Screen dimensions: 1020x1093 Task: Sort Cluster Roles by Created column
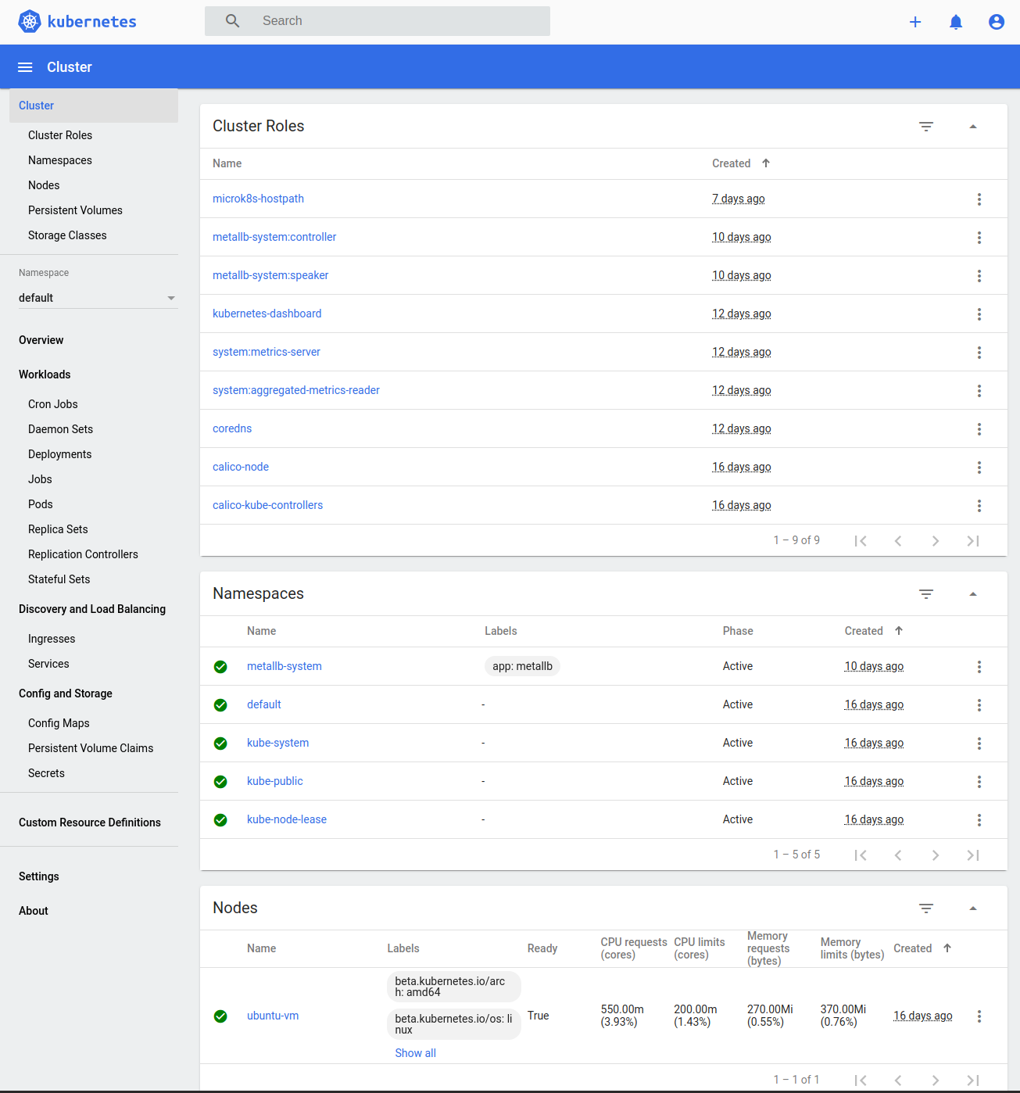[741, 163]
